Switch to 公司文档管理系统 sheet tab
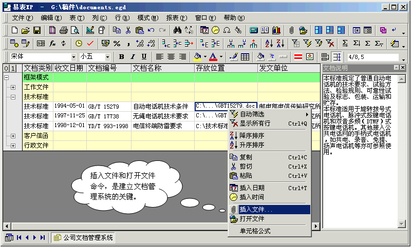The width and height of the screenshot is (411, 247). [x=83, y=238]
